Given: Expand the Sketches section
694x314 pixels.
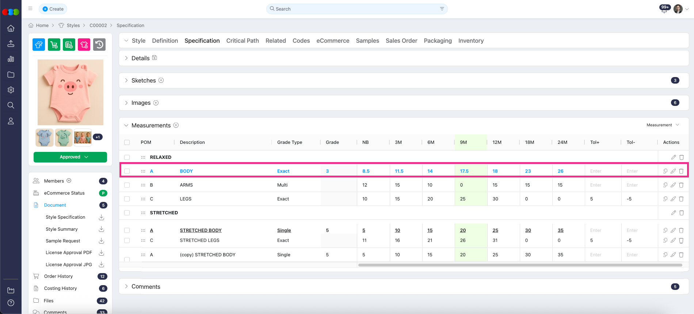Looking at the screenshot, I should pyautogui.click(x=126, y=80).
